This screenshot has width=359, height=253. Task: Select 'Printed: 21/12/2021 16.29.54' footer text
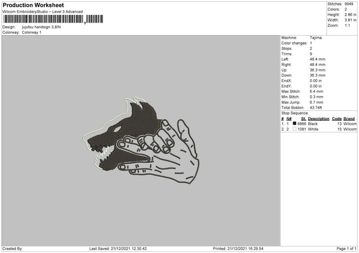coord(238,249)
